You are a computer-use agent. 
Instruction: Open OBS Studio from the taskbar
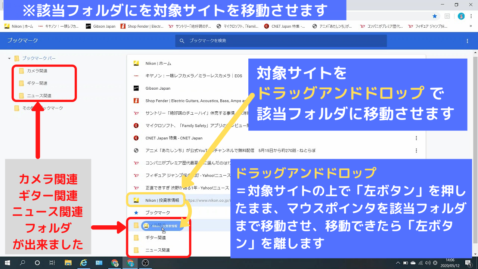click(x=145, y=263)
